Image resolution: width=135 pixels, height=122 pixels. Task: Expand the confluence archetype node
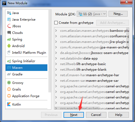pyautogui.click(x=56, y=36)
